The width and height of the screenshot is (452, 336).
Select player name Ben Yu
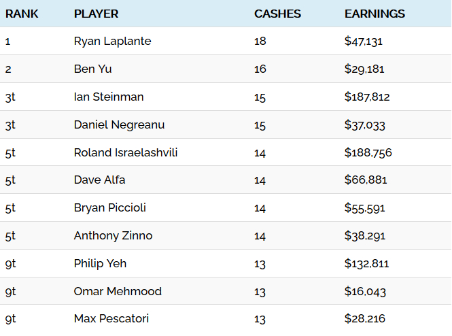click(x=92, y=69)
